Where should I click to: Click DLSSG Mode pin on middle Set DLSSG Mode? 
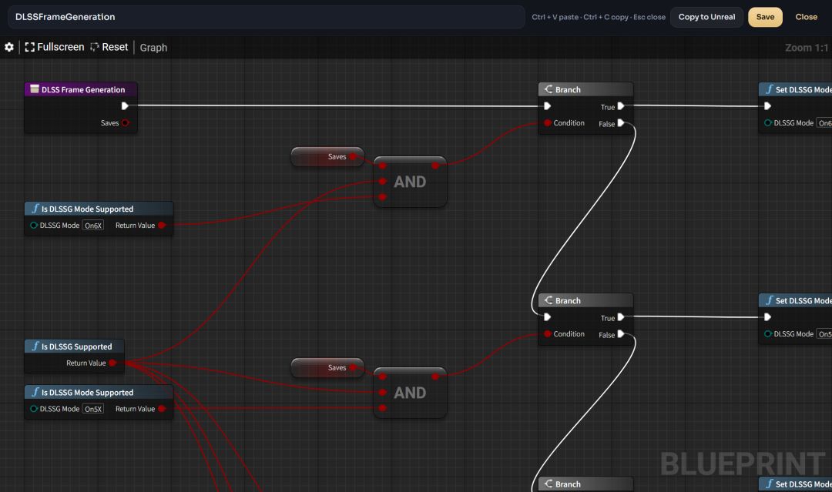[768, 334]
